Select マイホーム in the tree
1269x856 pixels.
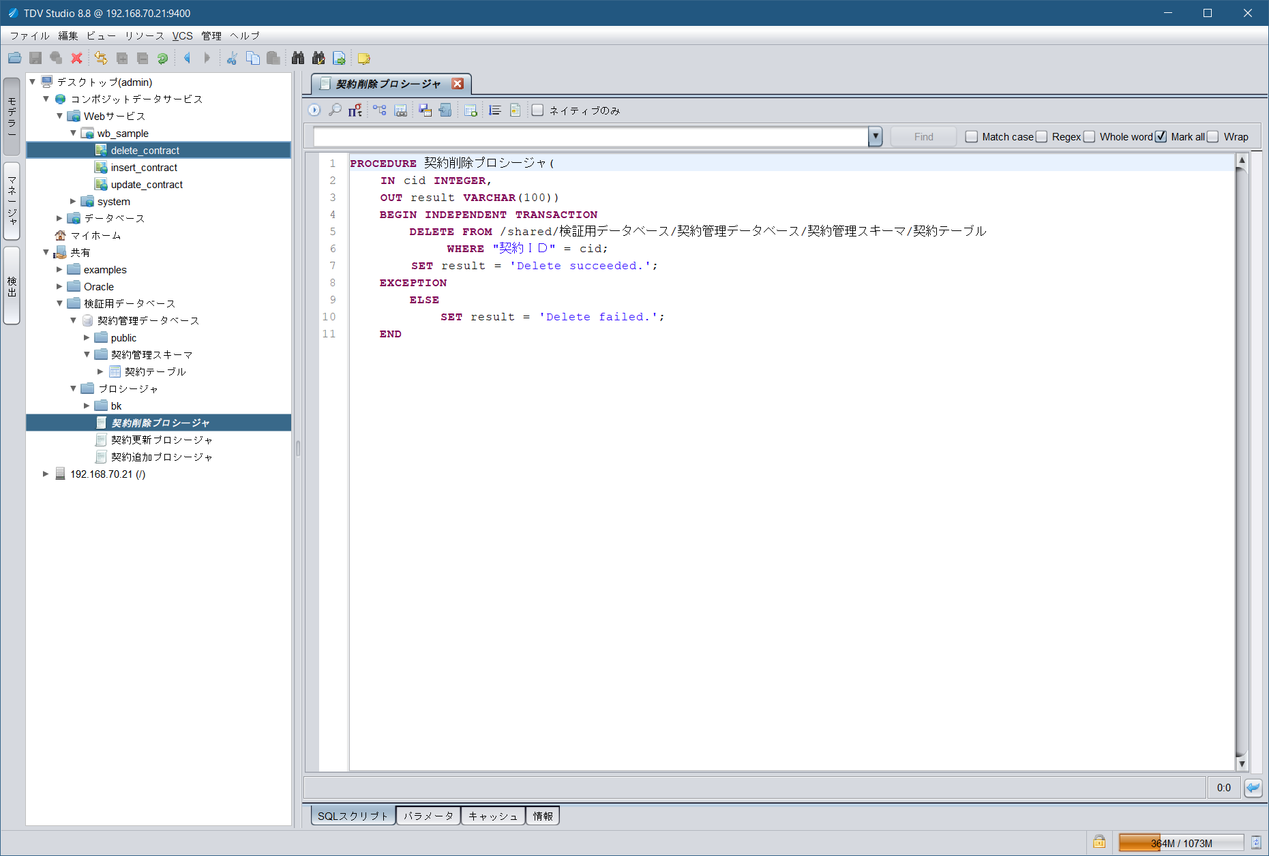[x=95, y=235]
